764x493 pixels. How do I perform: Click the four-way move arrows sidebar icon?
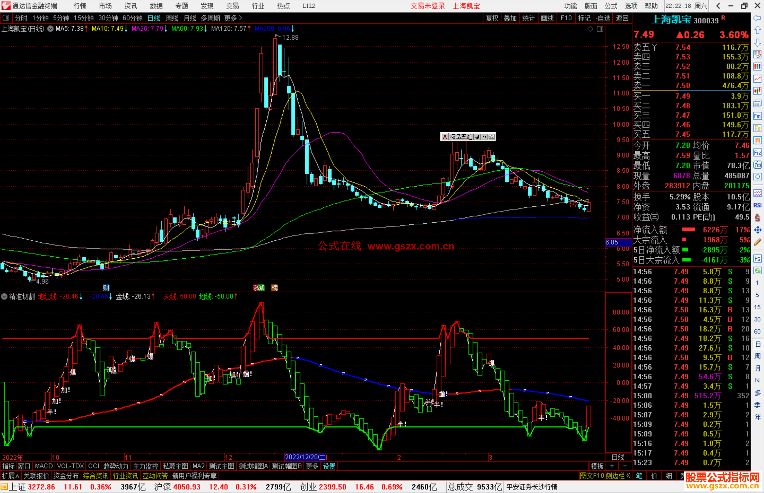[757, 230]
